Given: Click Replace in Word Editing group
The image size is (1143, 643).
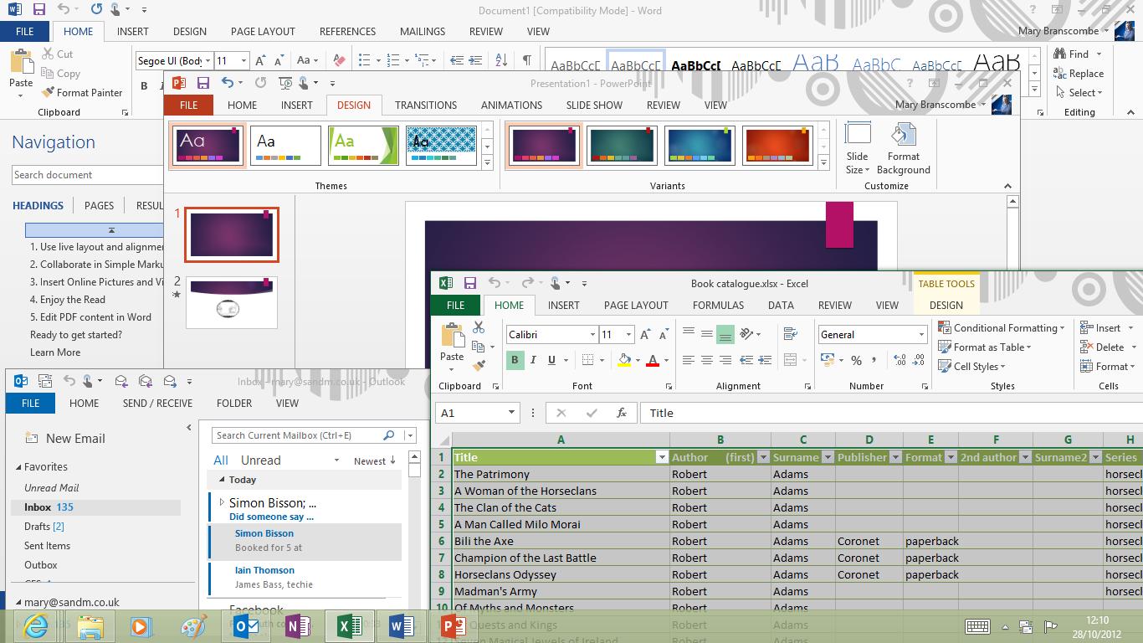Looking at the screenshot, I should pos(1079,73).
